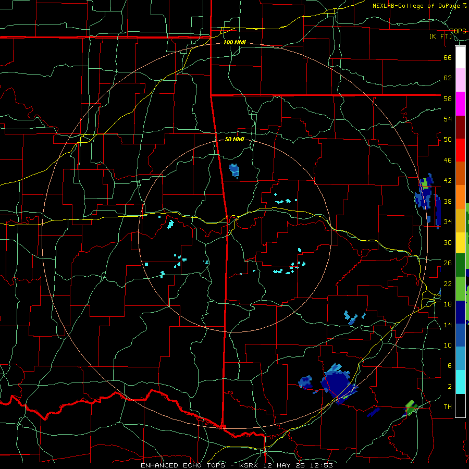The image size is (469, 469).
Task: Click the TOPS legend heading
Action: pyautogui.click(x=458, y=31)
